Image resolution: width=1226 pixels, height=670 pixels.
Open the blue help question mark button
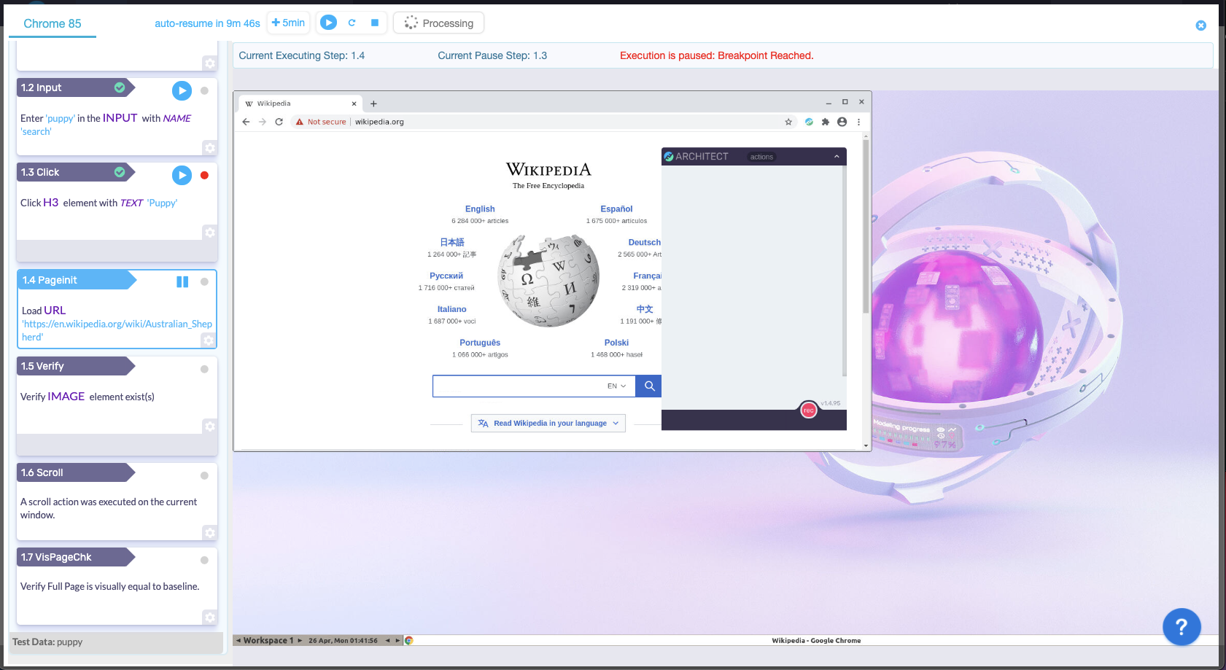(x=1182, y=626)
